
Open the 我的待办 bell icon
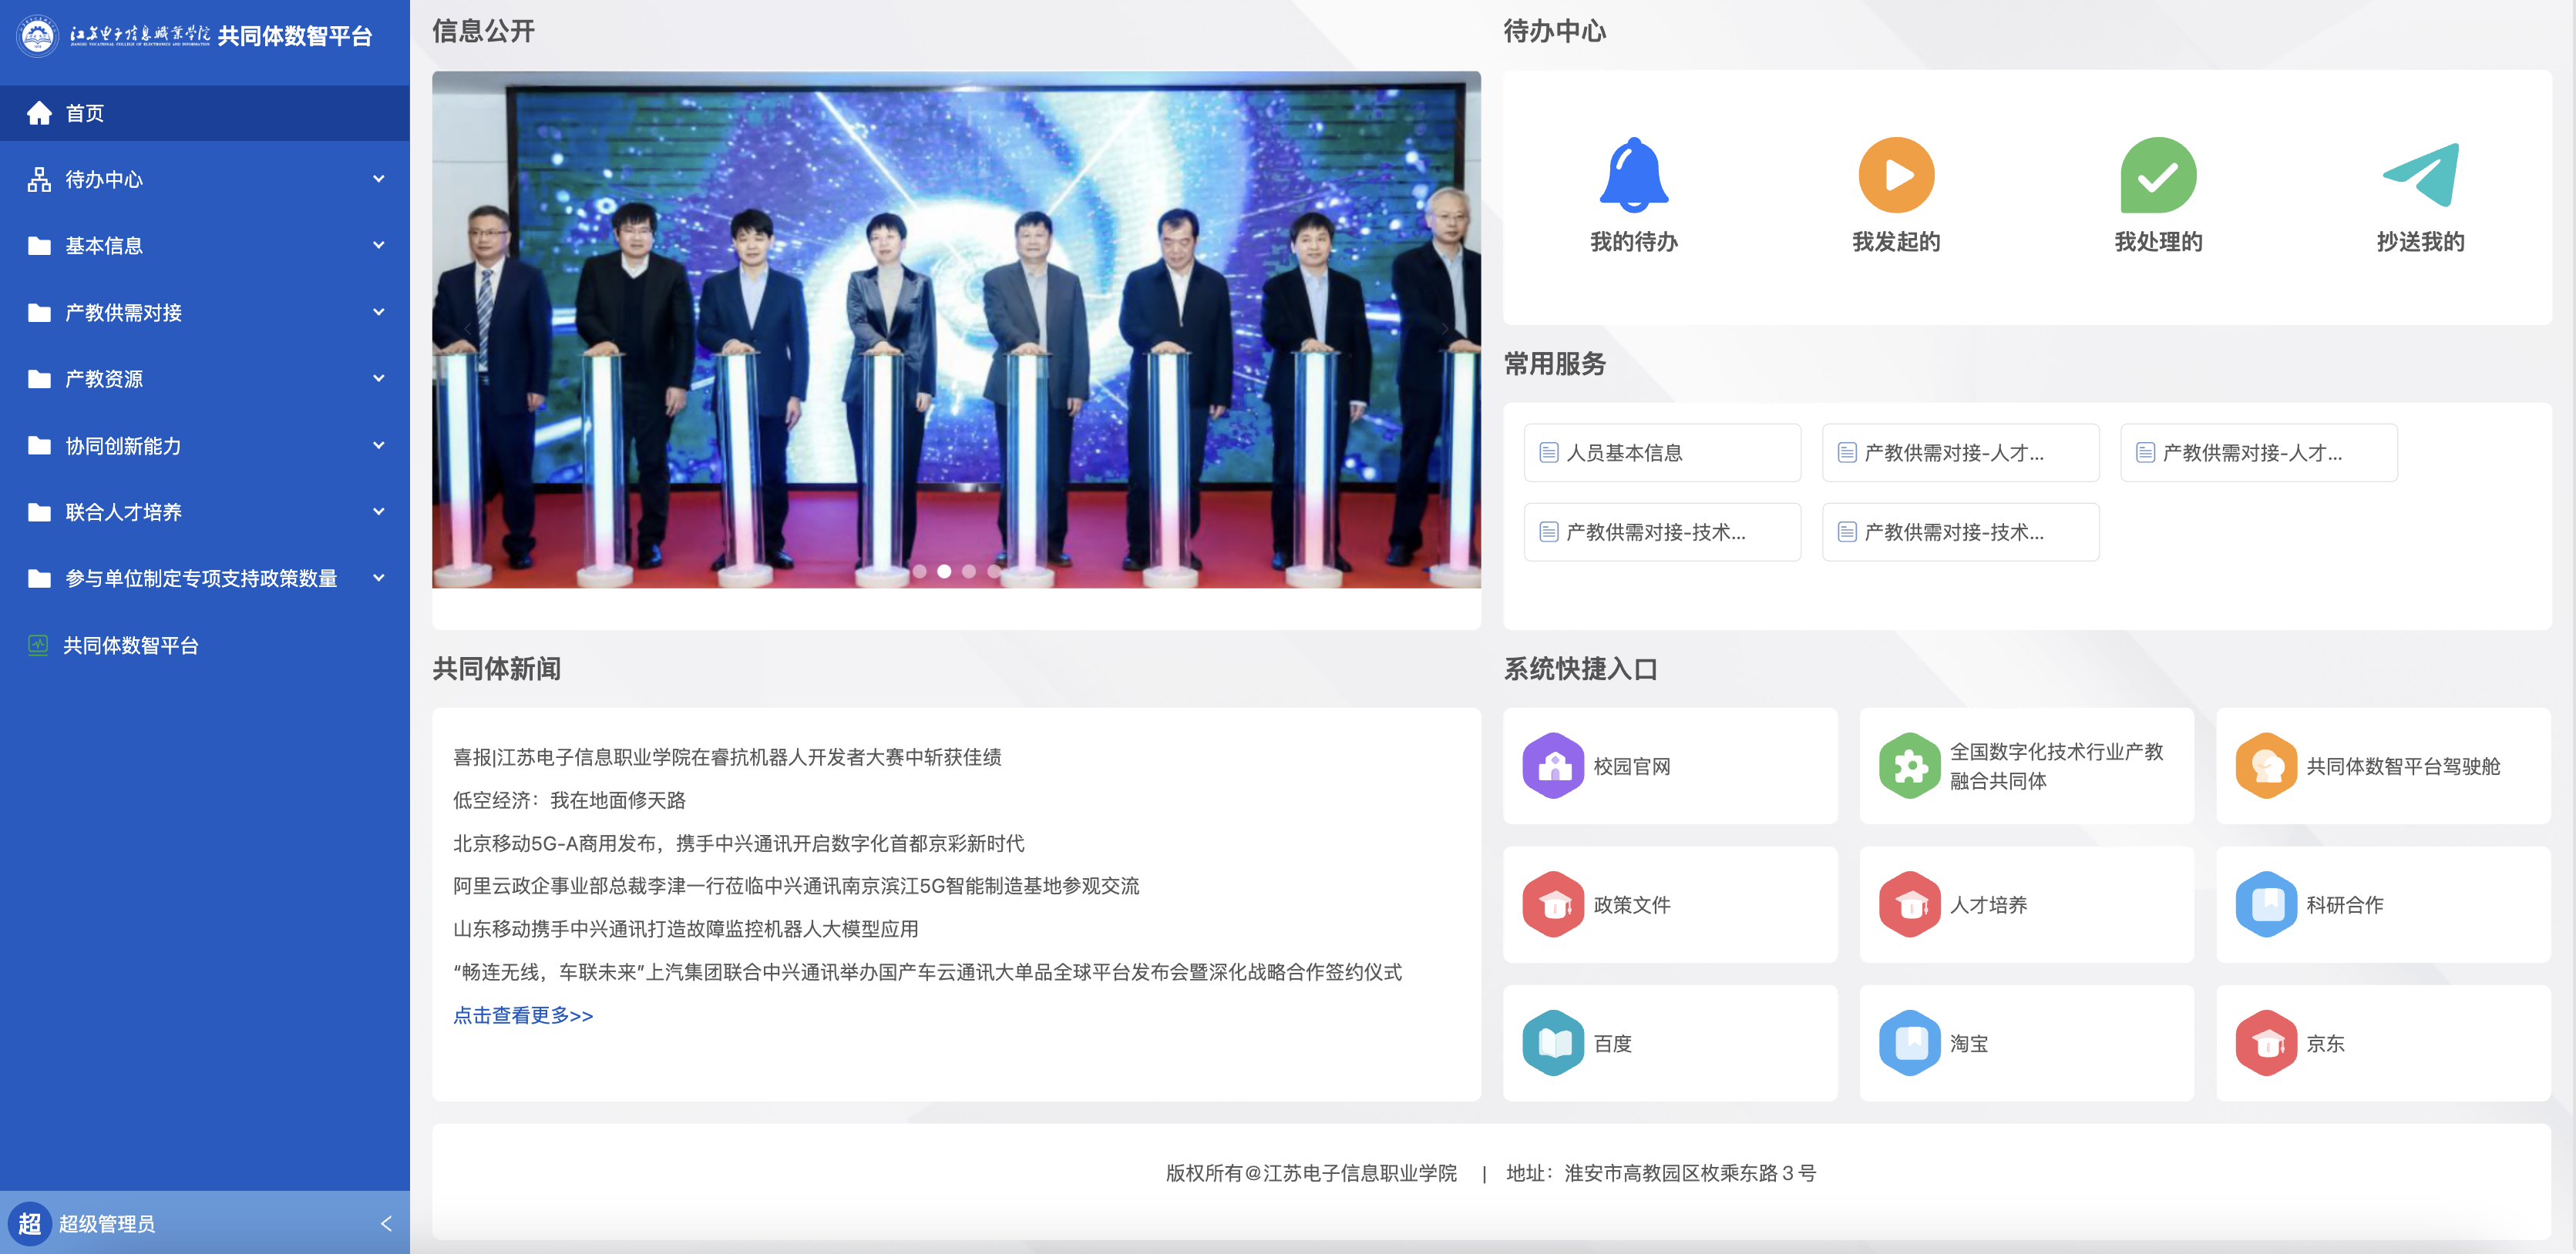click(1634, 175)
